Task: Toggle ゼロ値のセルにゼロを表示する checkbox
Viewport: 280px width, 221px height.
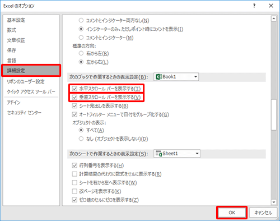Action: pos(74,200)
